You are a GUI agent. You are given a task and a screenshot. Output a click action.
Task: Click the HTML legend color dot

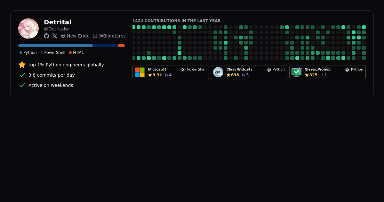point(70,53)
